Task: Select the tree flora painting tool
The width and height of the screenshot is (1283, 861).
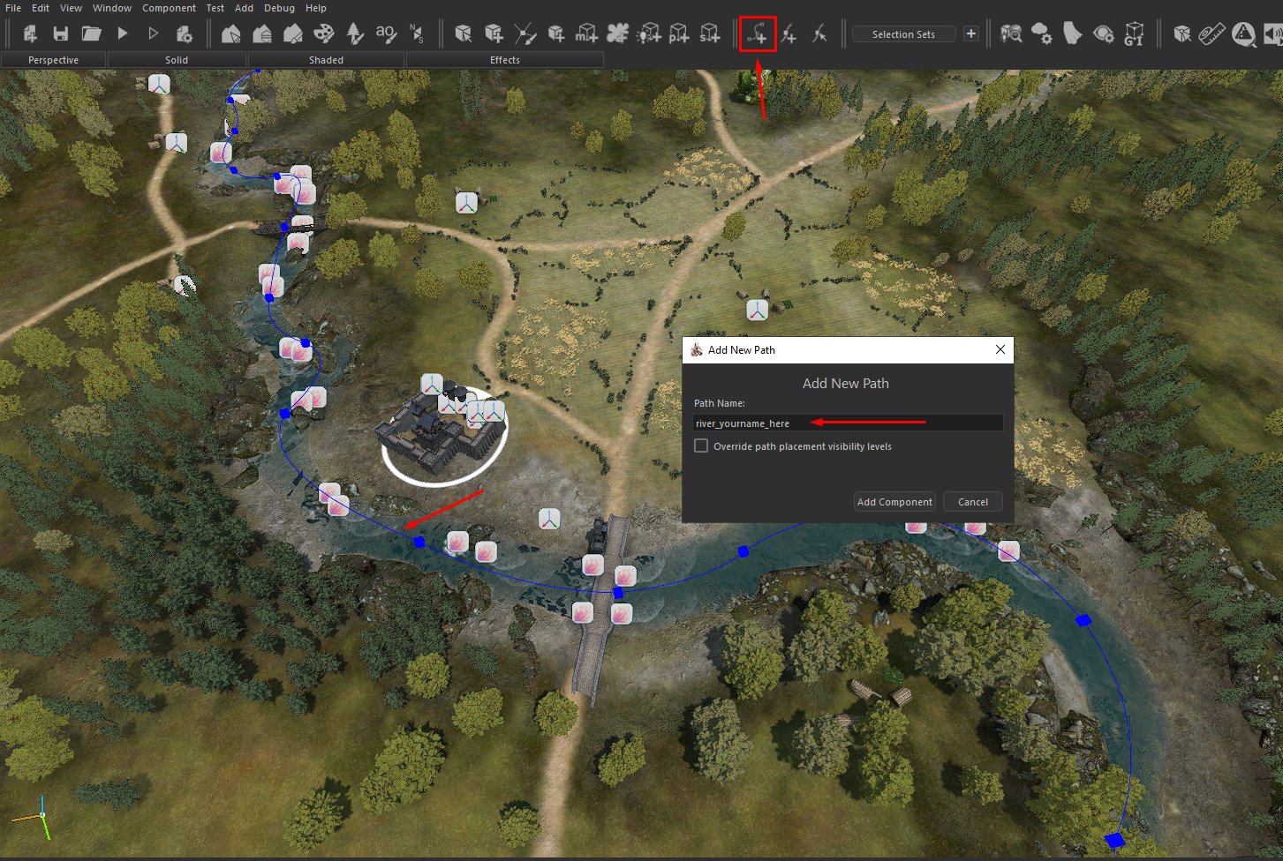Action: coord(355,34)
